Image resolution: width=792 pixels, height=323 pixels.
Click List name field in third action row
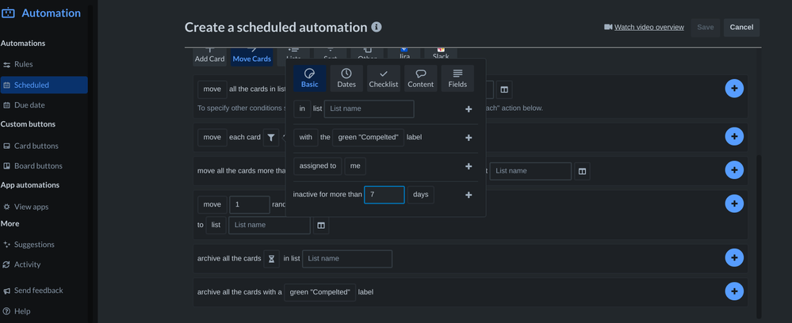click(x=531, y=171)
